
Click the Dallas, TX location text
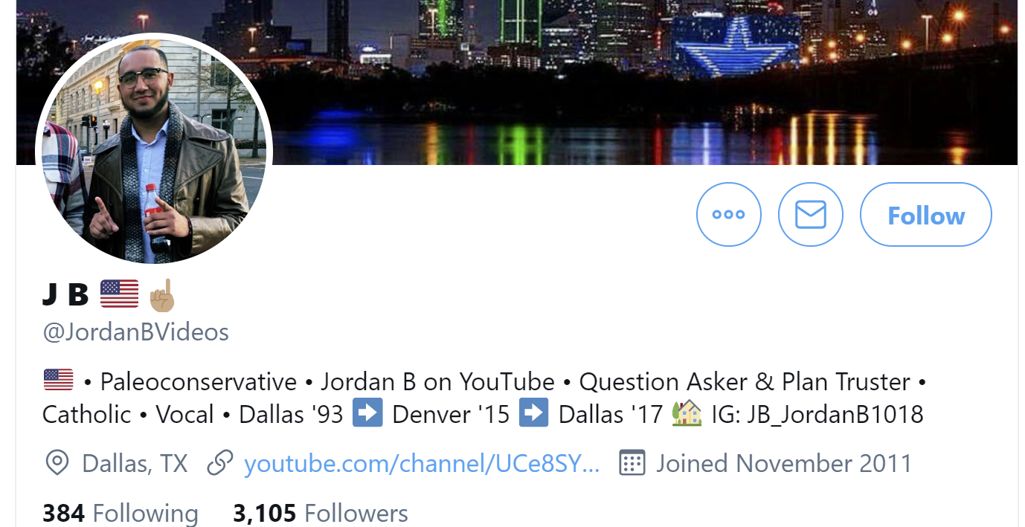point(135,464)
